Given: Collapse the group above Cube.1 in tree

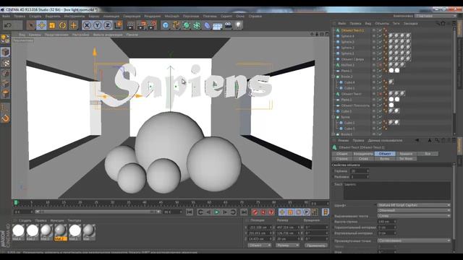Looking at the screenshot, I should click(334, 117).
